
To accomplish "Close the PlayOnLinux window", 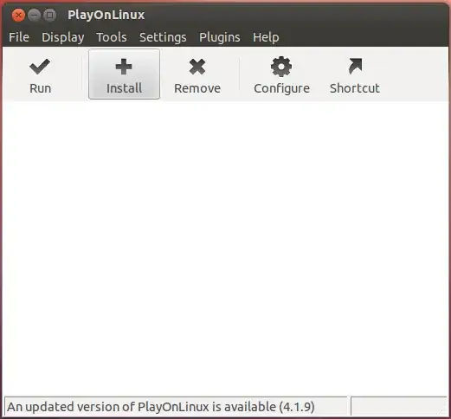I will [18, 15].
